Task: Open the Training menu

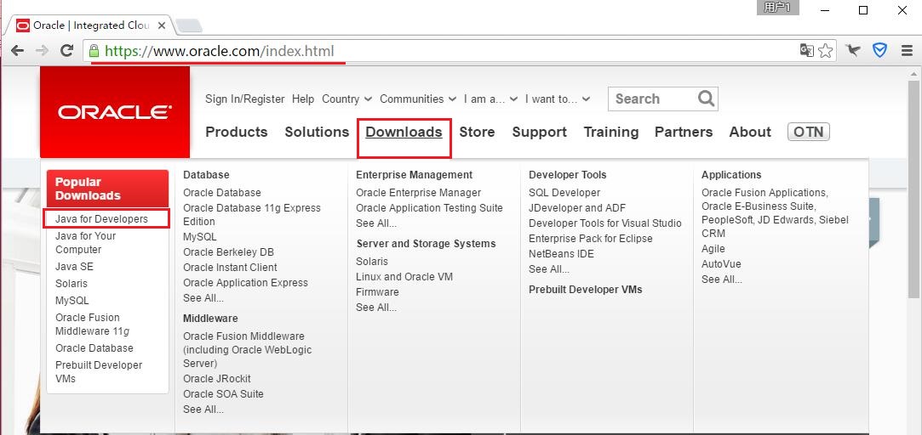Action: (611, 133)
